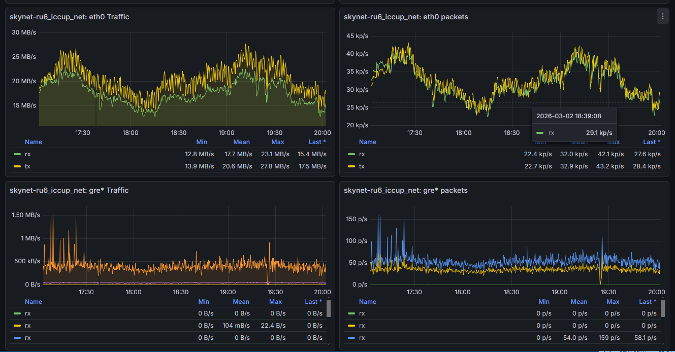Sort eth0 Traffic legend by Last *

click(317, 142)
